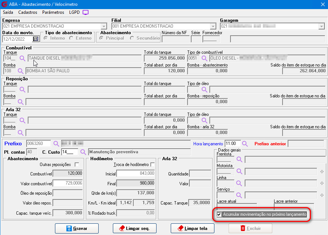Click the Hora lançamento search magnifier
This screenshot has height=235, width=328.
pos(245,143)
